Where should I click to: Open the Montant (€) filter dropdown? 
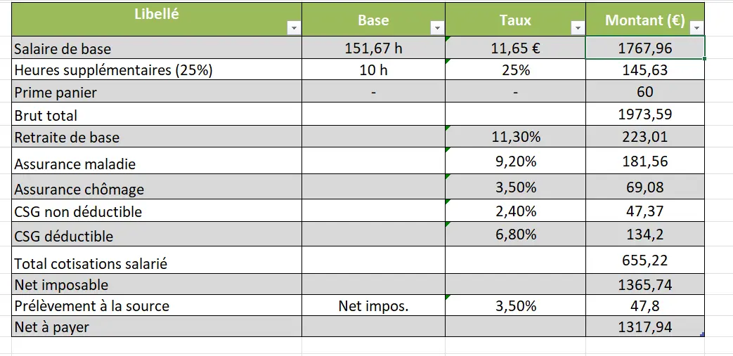696,28
